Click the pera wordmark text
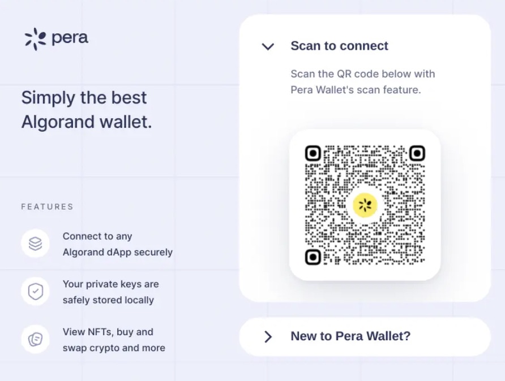This screenshot has height=381, width=505. (70, 38)
